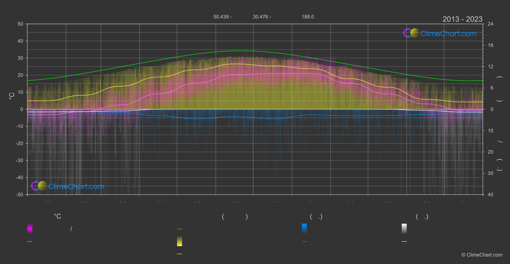
Task: Click the -10 tick on the temperature axis
Action: (20, 126)
